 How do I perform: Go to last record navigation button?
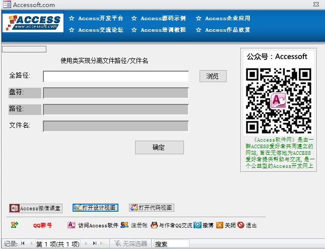pos(95,243)
